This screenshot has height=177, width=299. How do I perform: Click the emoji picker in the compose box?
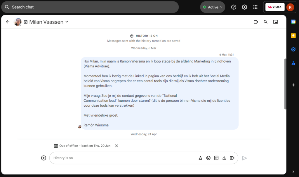(x=208, y=158)
